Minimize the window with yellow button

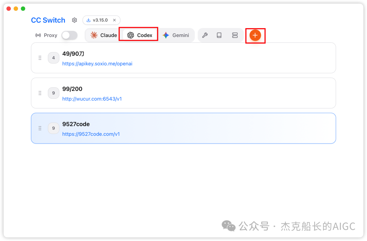[x=16, y=8]
